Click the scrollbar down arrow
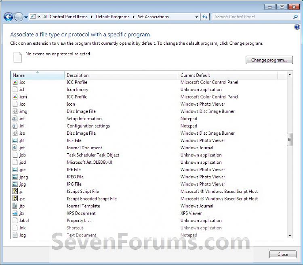The height and width of the screenshot is (265, 303). pyautogui.click(x=290, y=236)
